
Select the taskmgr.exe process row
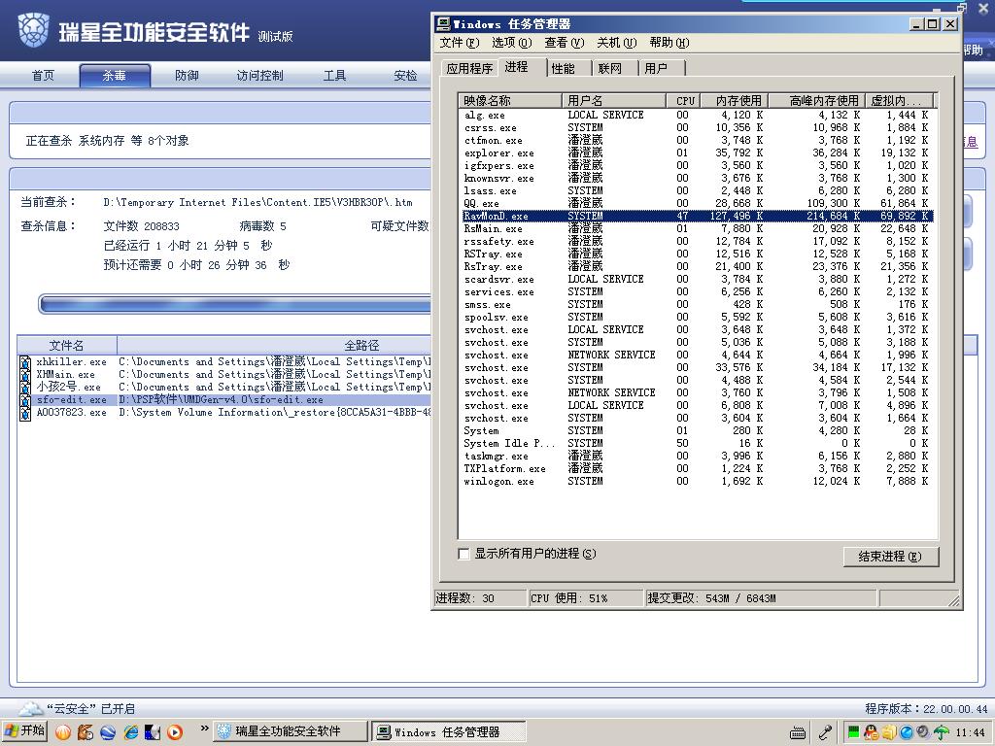click(696, 456)
